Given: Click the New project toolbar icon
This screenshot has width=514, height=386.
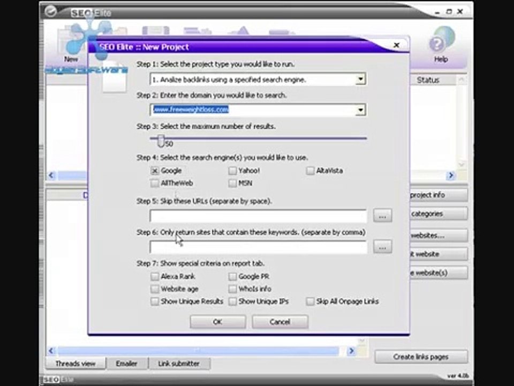Looking at the screenshot, I should (71, 44).
